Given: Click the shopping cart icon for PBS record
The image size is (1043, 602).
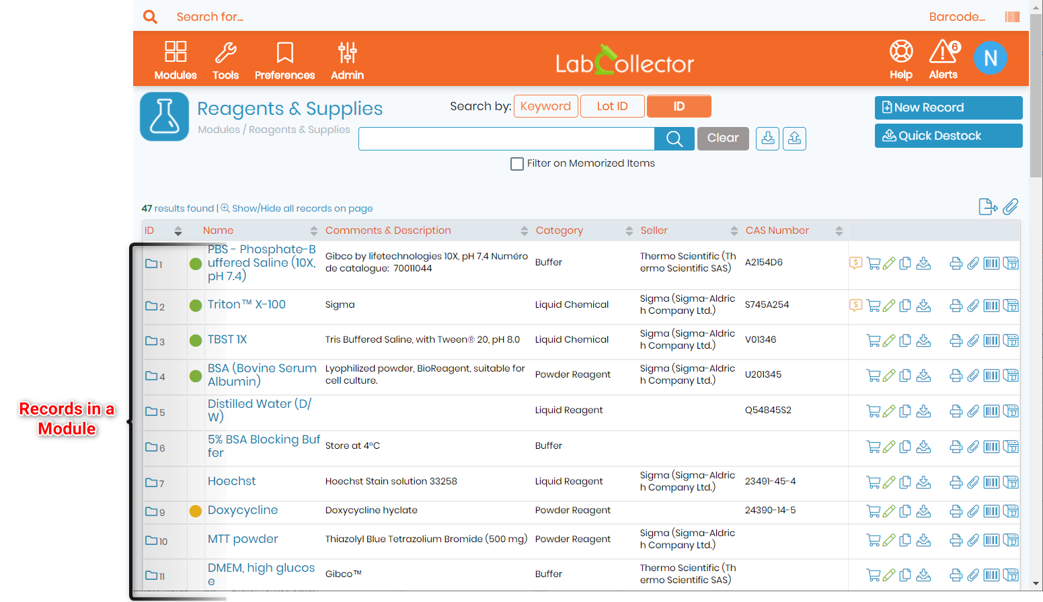Looking at the screenshot, I should pos(874,263).
